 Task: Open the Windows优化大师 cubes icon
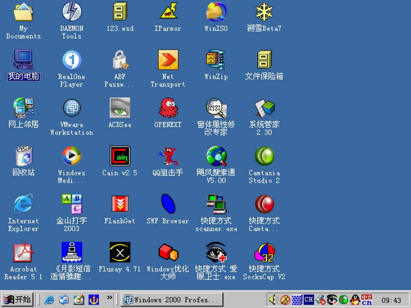tap(168, 252)
